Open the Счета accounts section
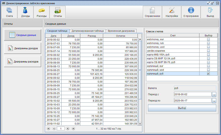 point(9,12)
